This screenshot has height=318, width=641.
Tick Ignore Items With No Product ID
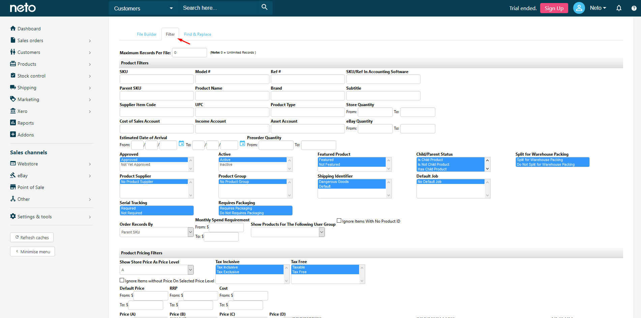pyautogui.click(x=339, y=221)
